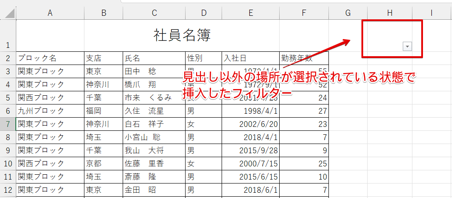Select column E header
Viewport: 452px width, 198px height.
click(x=251, y=13)
